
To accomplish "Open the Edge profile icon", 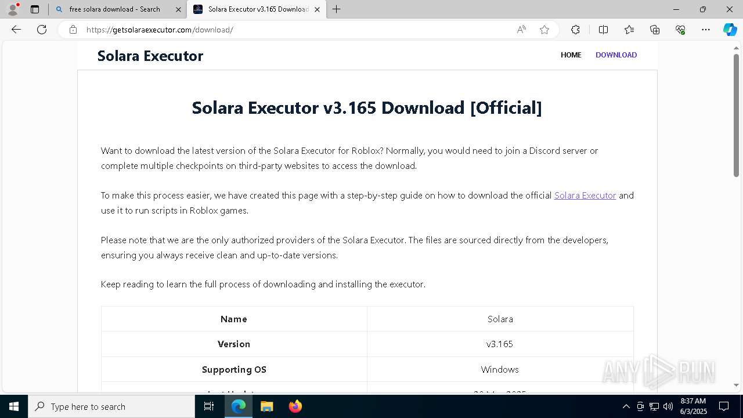I will pos(13,9).
